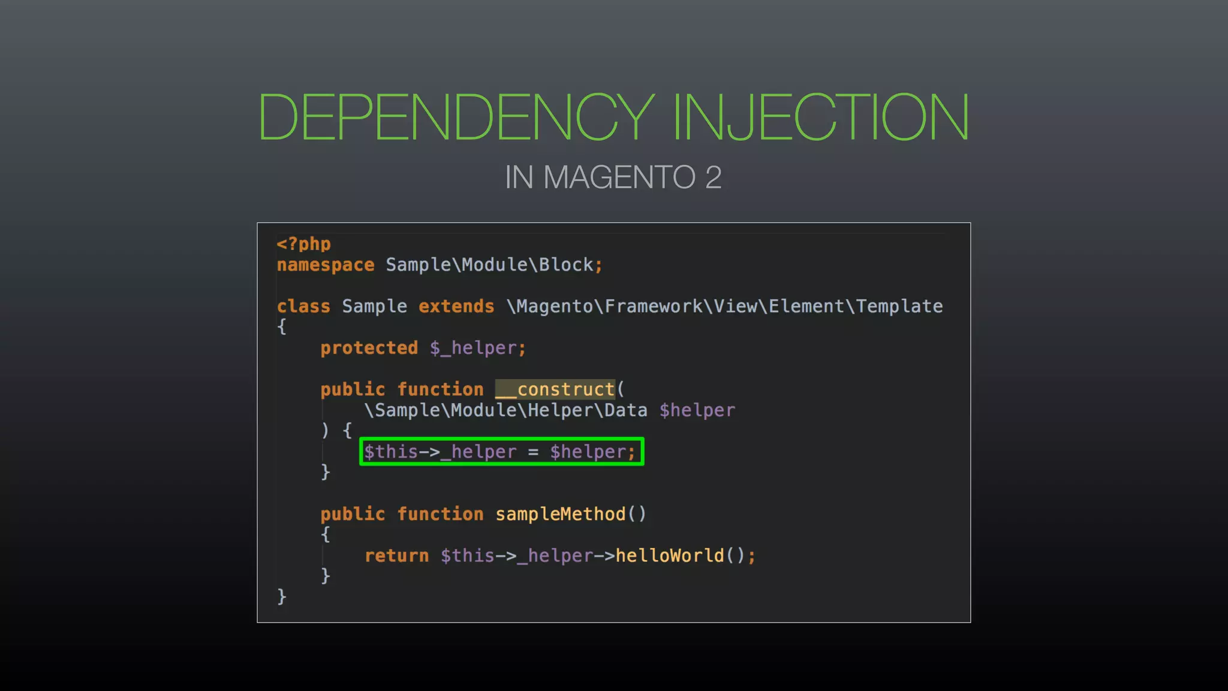This screenshot has width=1228, height=691.
Task: Click the <?php opening tag
Action: coord(303,244)
